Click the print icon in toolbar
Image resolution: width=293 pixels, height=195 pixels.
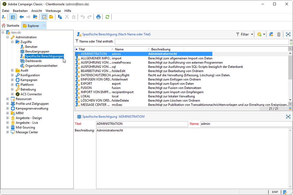[99, 17]
